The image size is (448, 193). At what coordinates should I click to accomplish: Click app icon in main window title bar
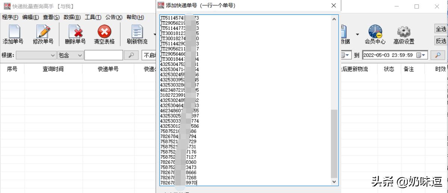(6, 6)
